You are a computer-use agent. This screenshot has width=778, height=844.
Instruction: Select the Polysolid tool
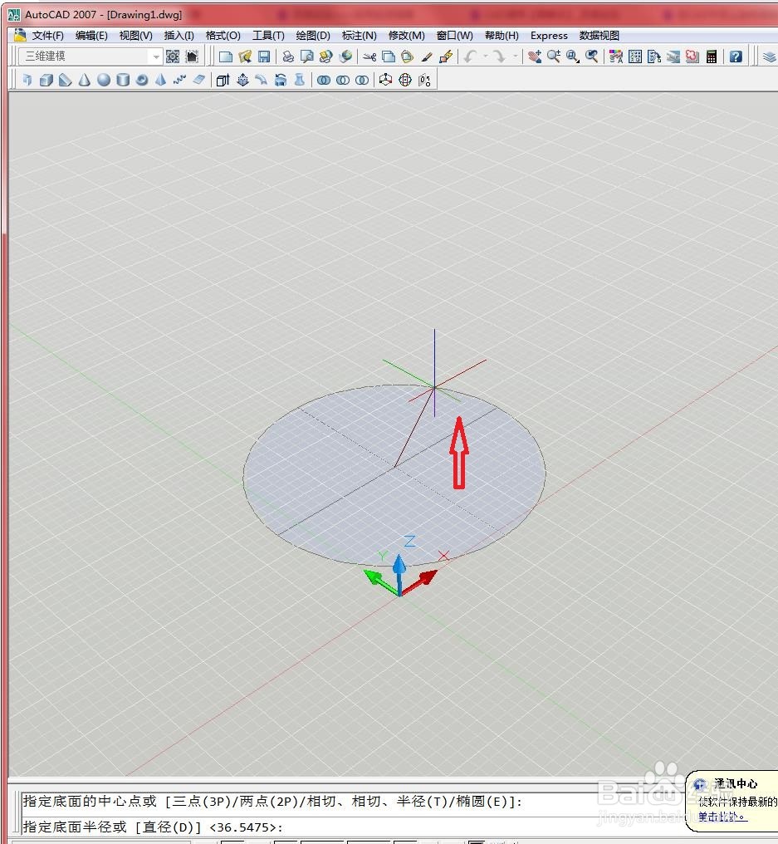[x=27, y=81]
